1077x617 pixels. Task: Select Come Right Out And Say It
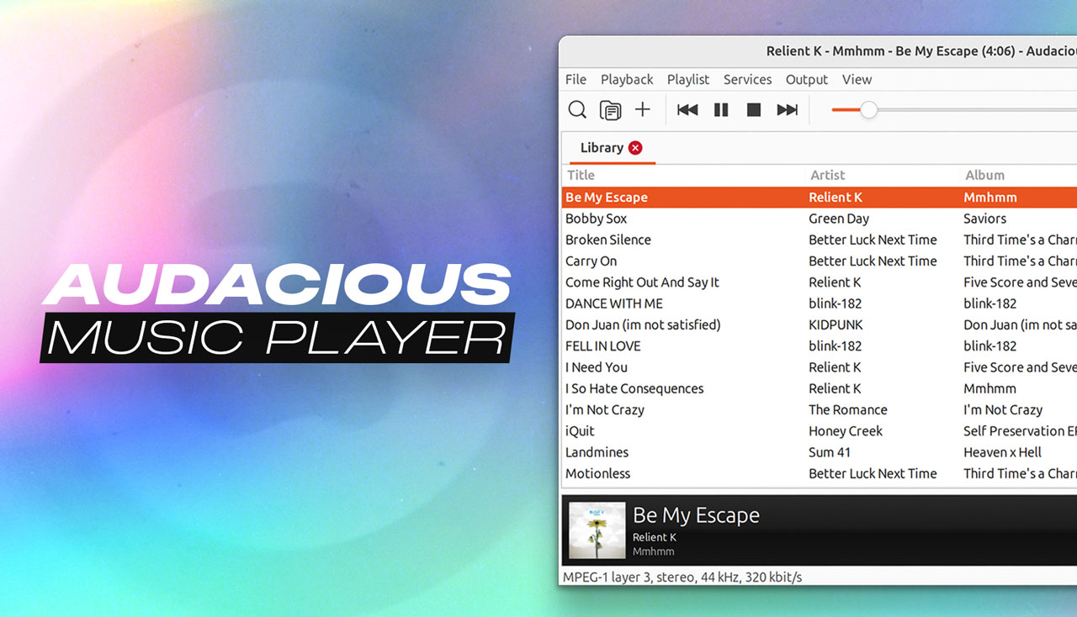(642, 282)
